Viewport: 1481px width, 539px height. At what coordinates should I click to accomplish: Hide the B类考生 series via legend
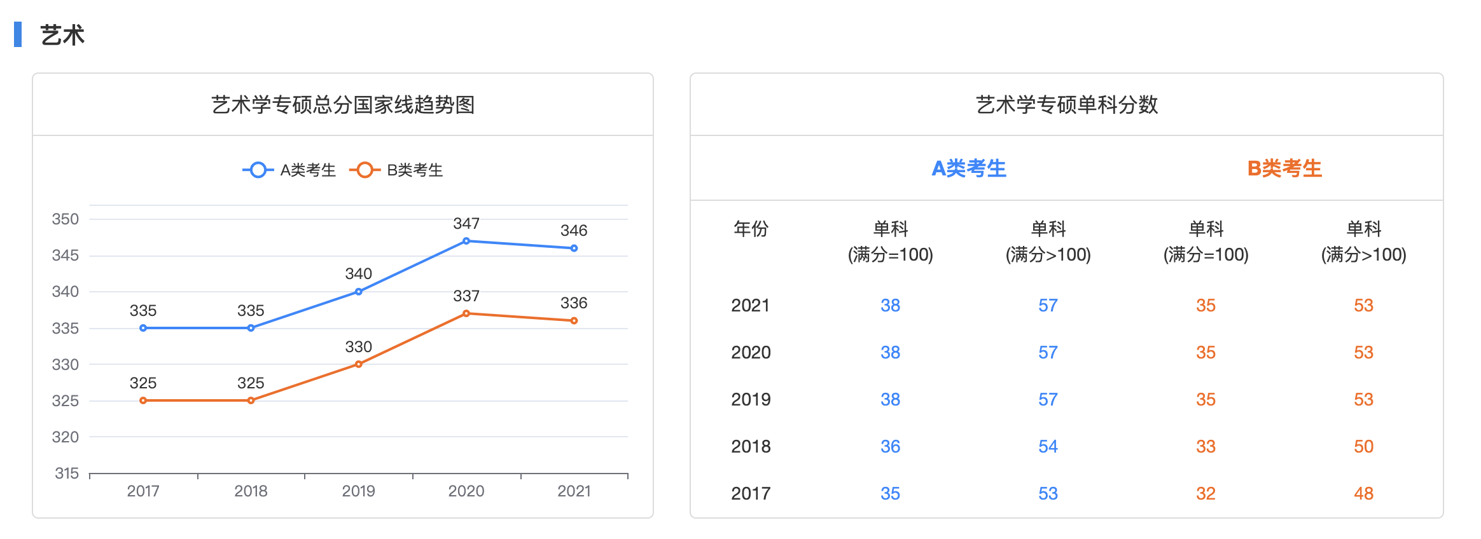pos(396,170)
